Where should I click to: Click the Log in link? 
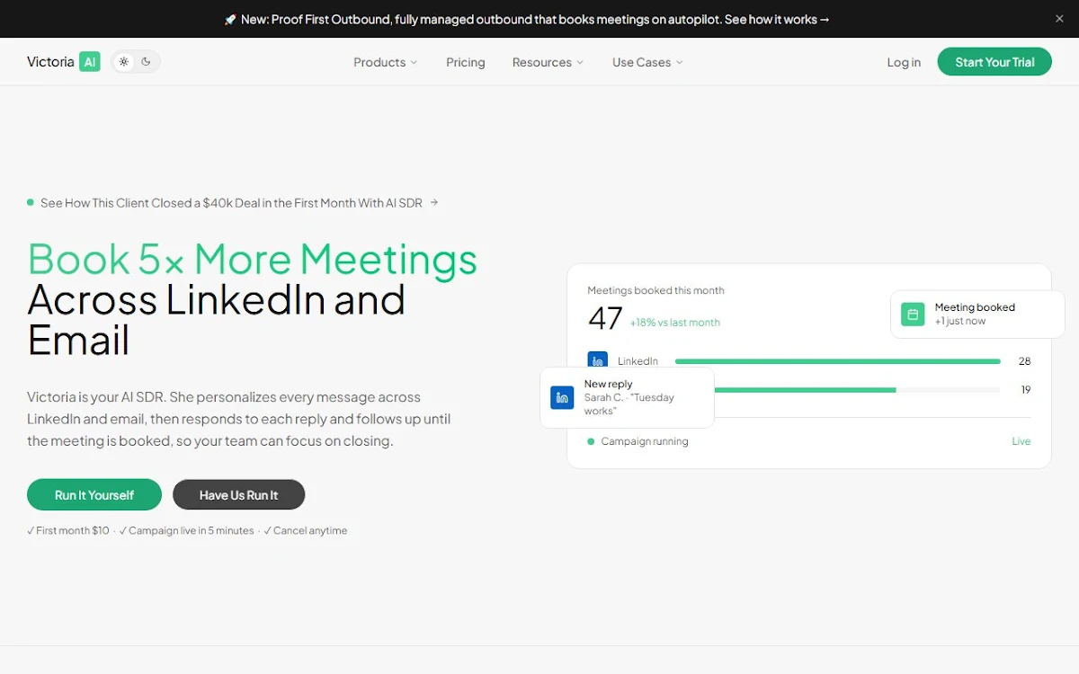904,62
